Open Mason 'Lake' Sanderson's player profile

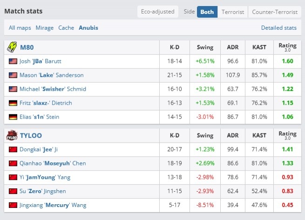pyautogui.click(x=52, y=75)
